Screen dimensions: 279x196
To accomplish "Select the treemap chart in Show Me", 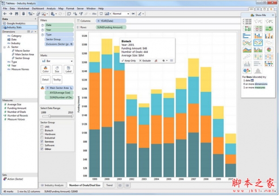I will coord(269,28).
